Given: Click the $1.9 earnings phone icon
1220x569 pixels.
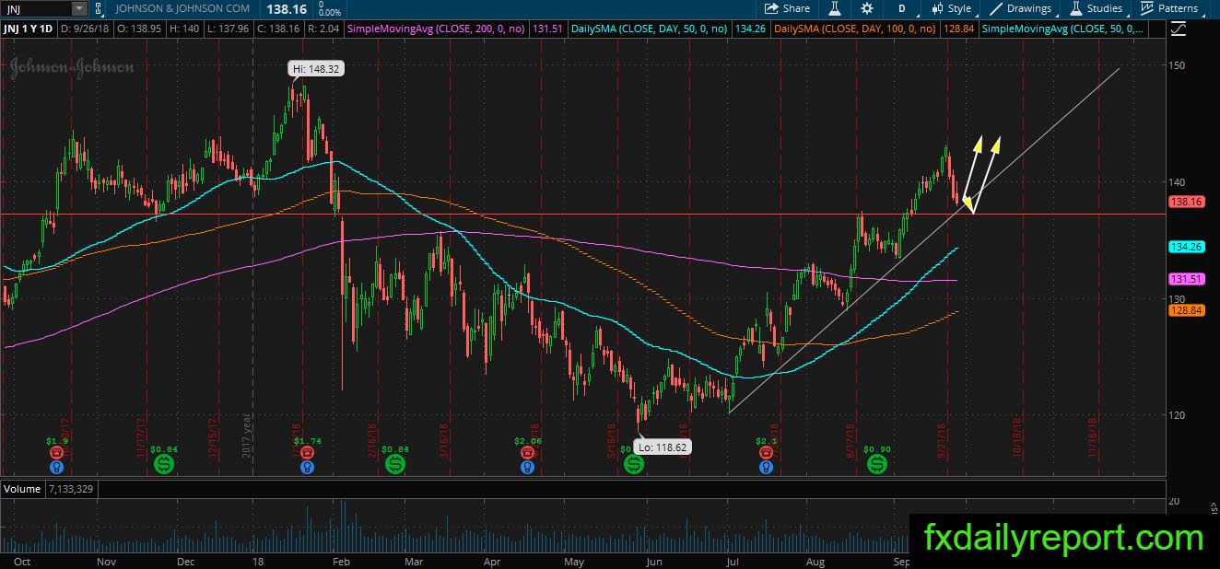Looking at the screenshot, I should [x=57, y=453].
